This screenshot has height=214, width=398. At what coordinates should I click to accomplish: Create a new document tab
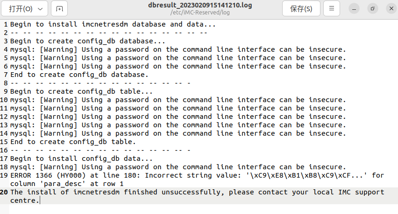(59, 8)
